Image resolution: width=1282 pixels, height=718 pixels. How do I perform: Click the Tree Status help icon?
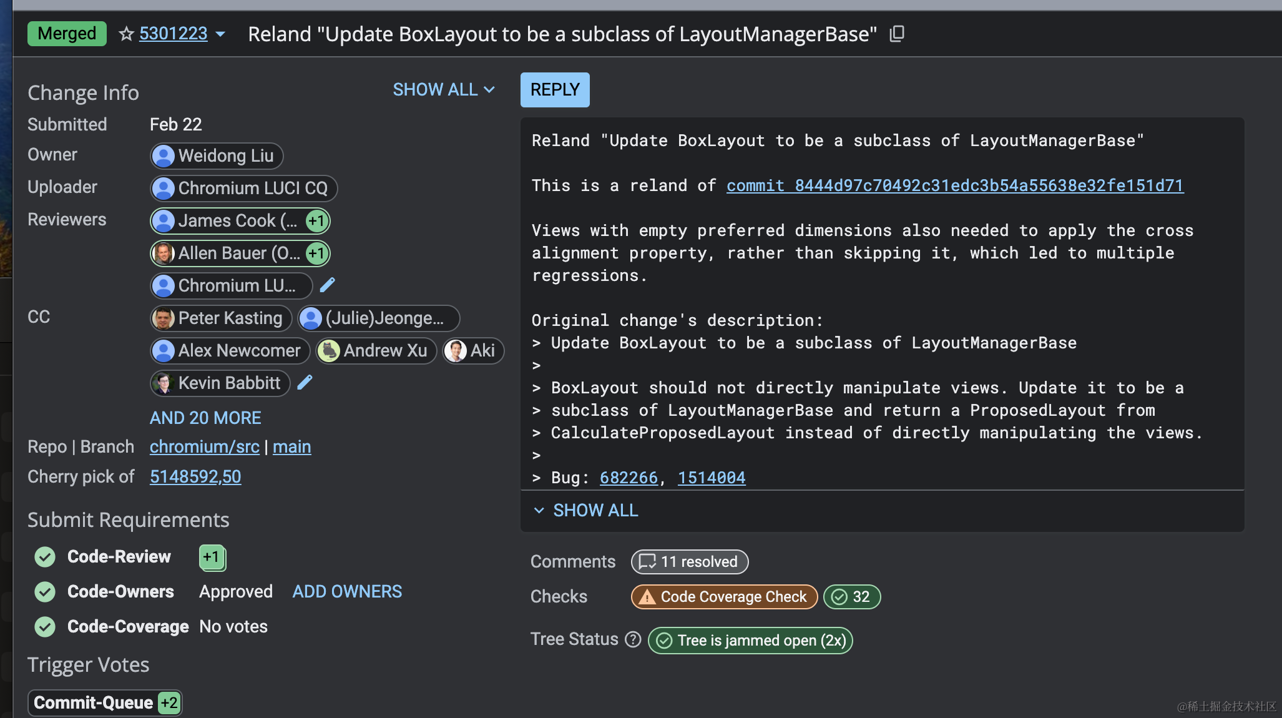point(633,639)
